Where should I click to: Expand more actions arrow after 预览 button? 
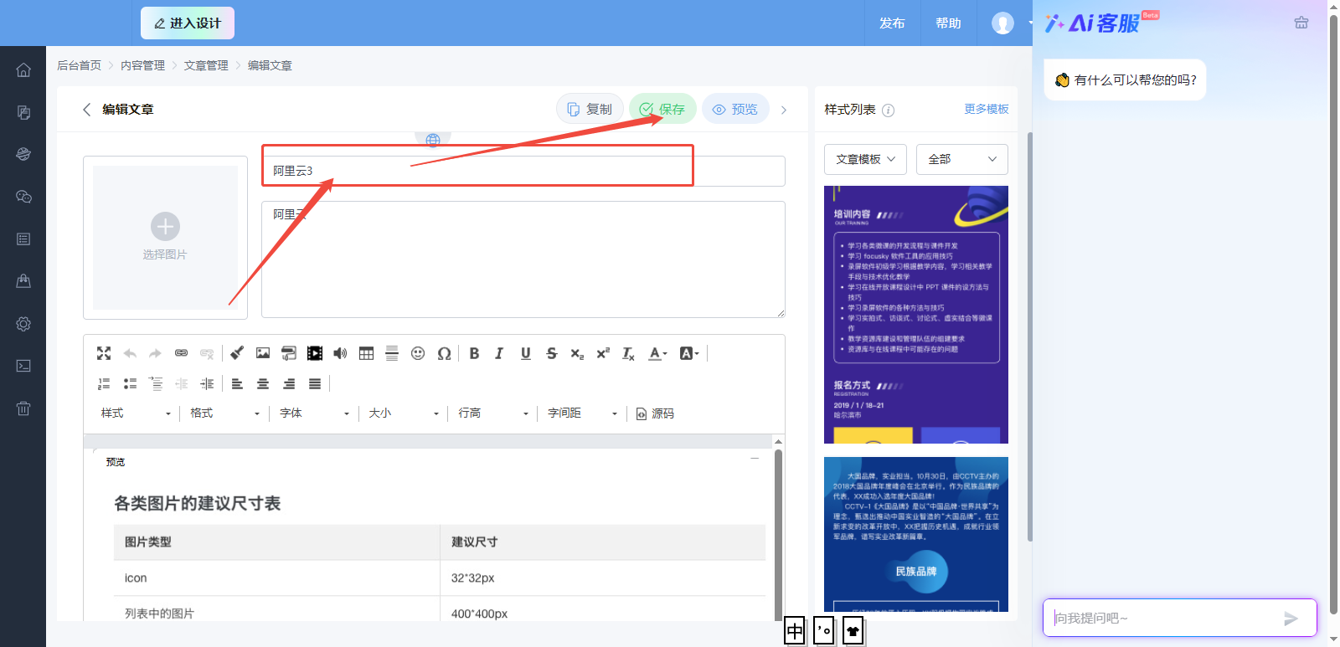click(x=784, y=110)
